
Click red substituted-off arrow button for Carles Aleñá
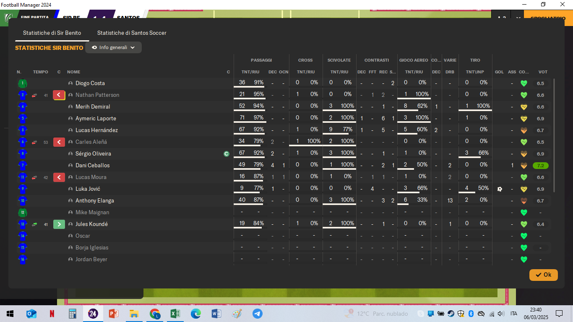pos(59,142)
